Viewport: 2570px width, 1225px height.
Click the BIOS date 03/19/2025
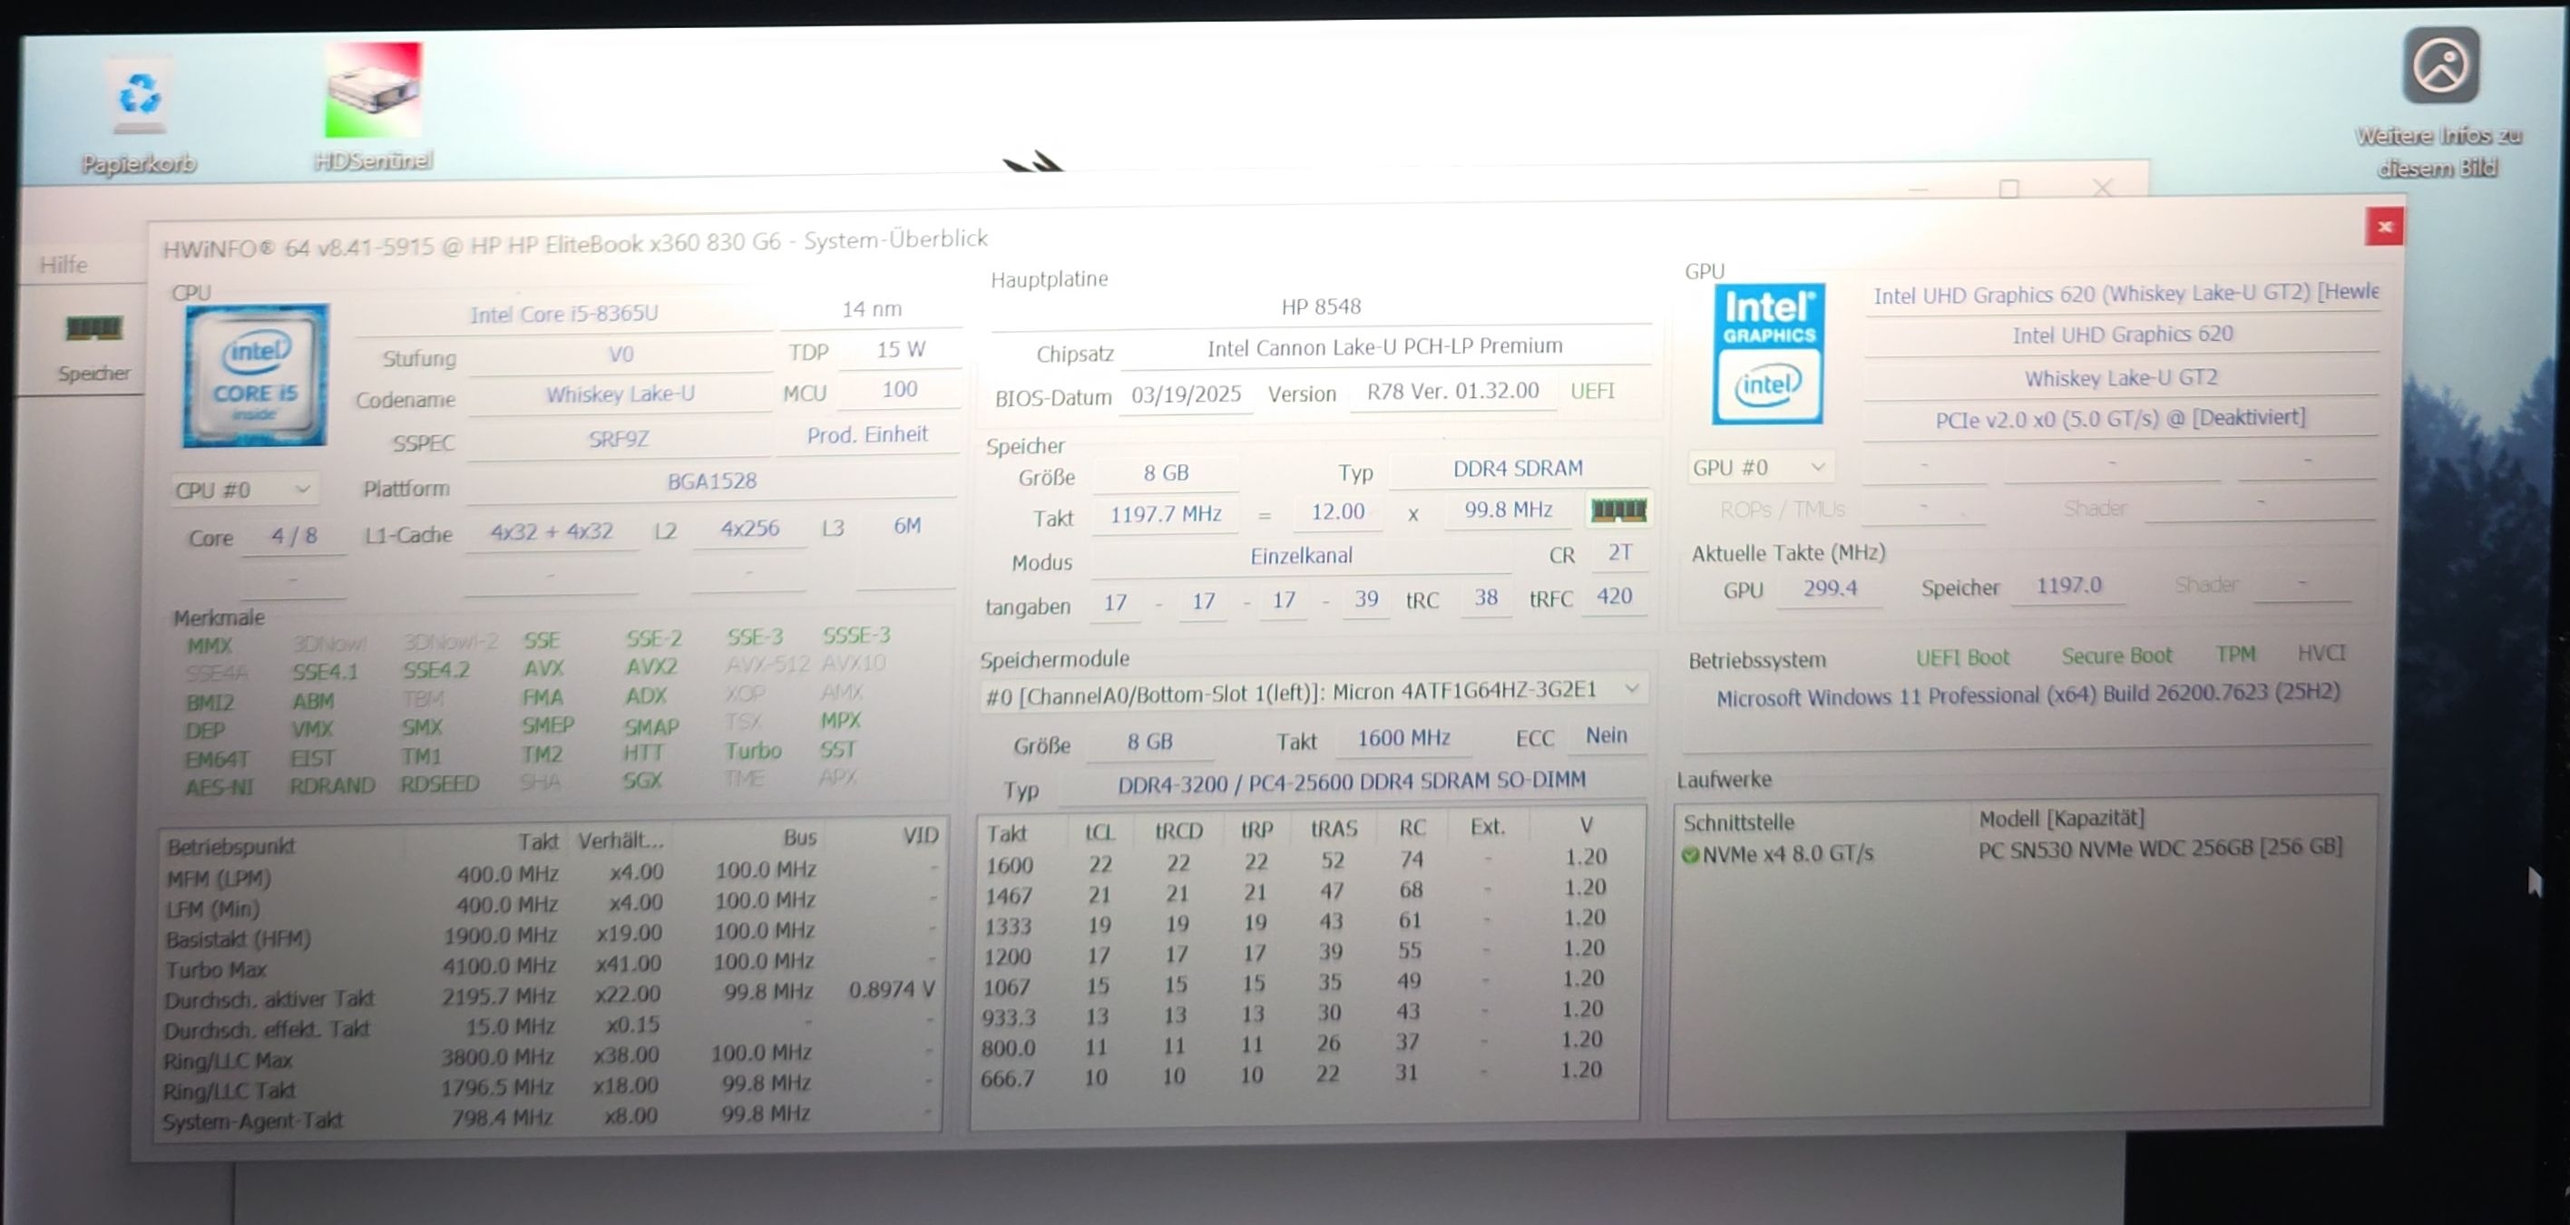pyautogui.click(x=1187, y=394)
